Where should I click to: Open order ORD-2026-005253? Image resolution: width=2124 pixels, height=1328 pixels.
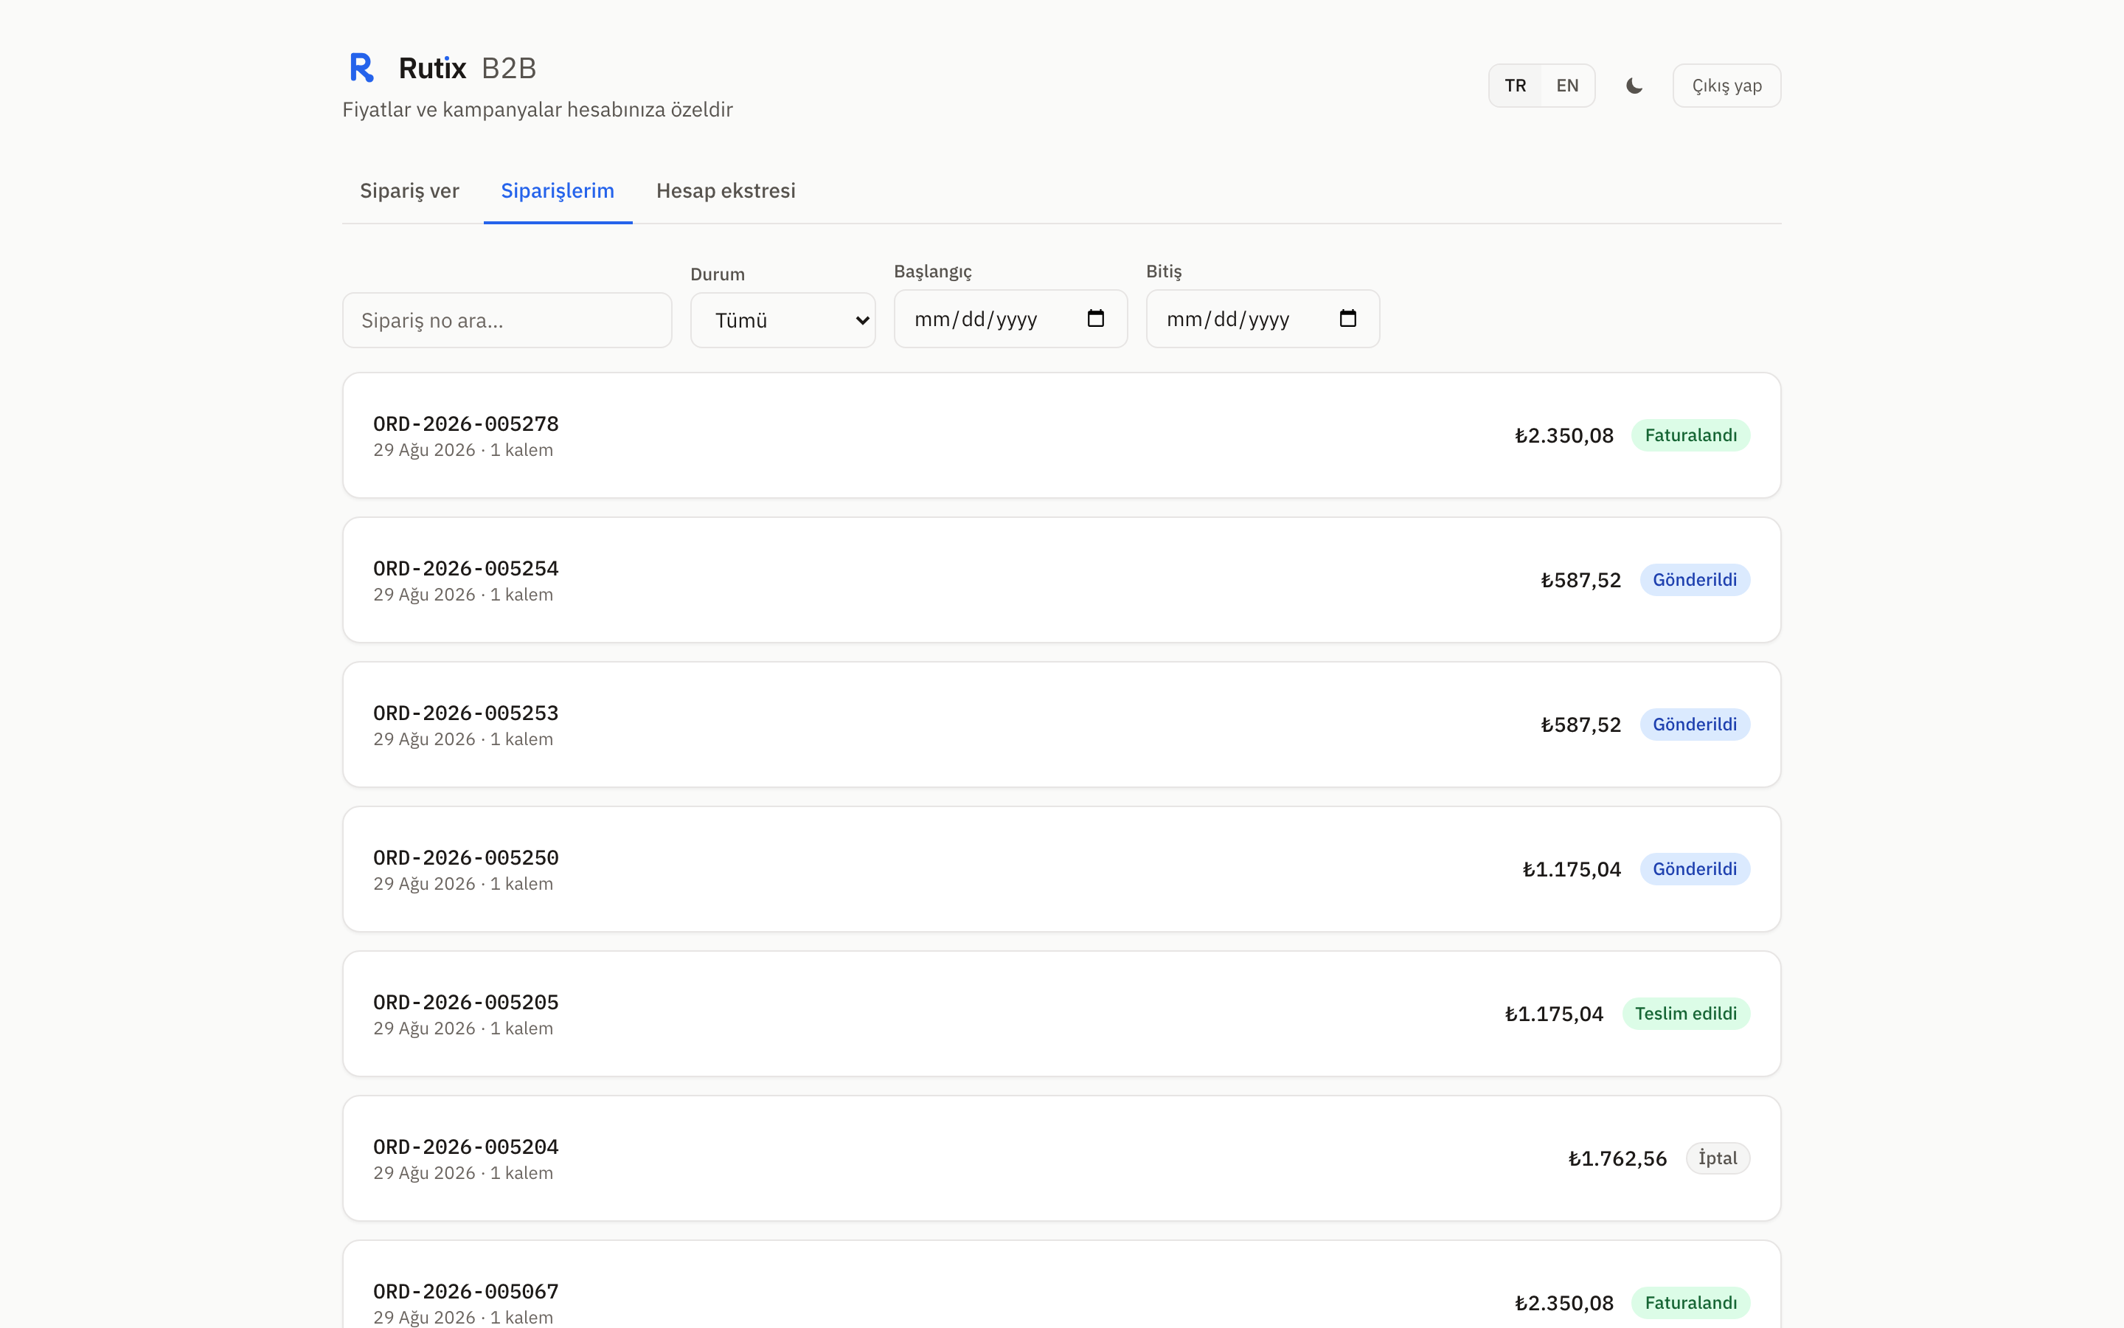point(1061,724)
